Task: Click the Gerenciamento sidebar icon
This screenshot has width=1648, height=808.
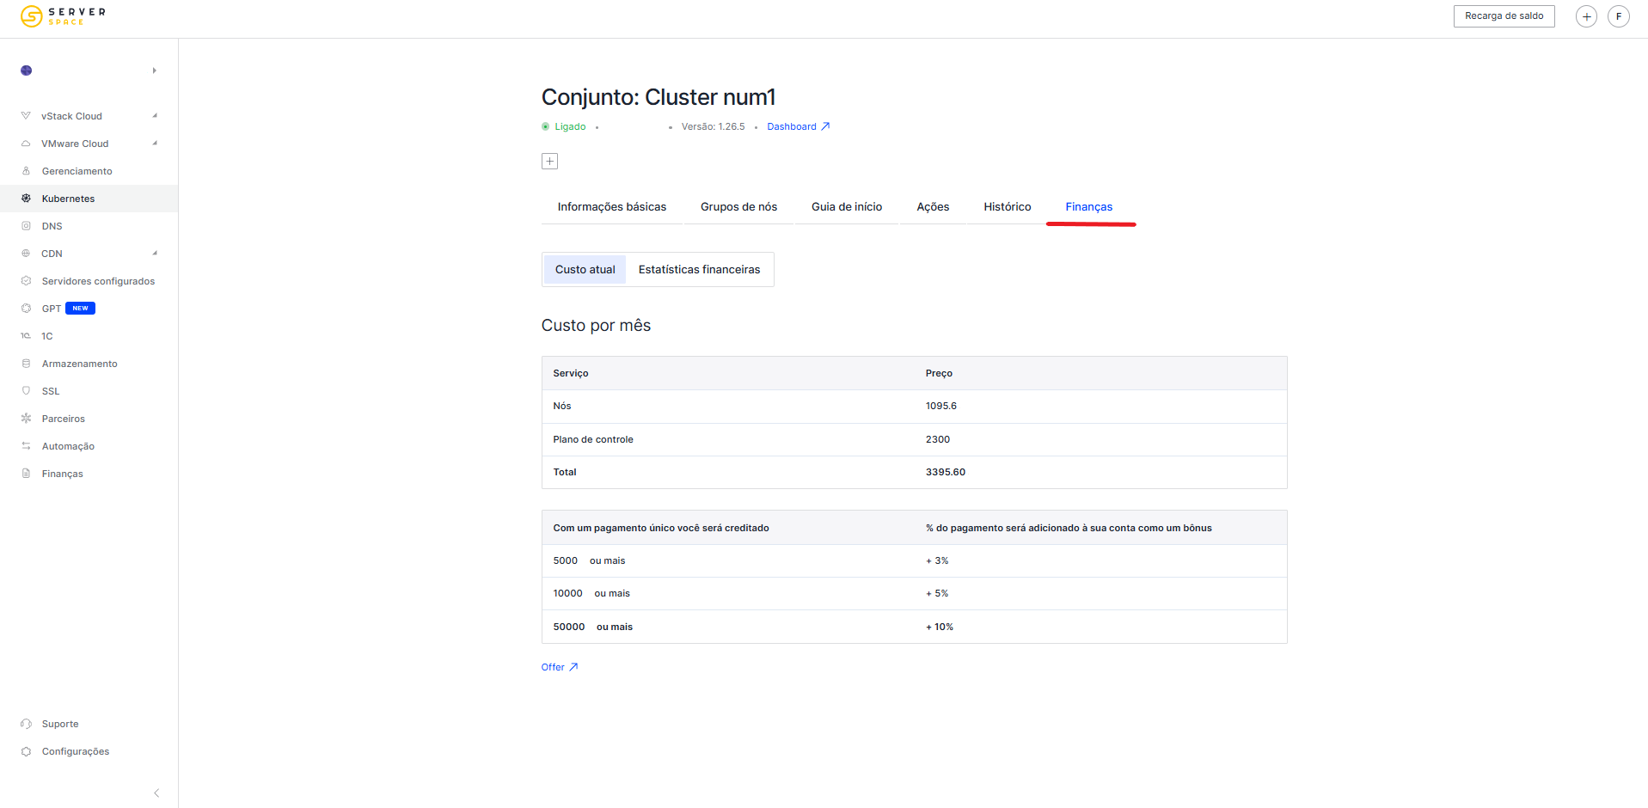Action: pyautogui.click(x=26, y=171)
